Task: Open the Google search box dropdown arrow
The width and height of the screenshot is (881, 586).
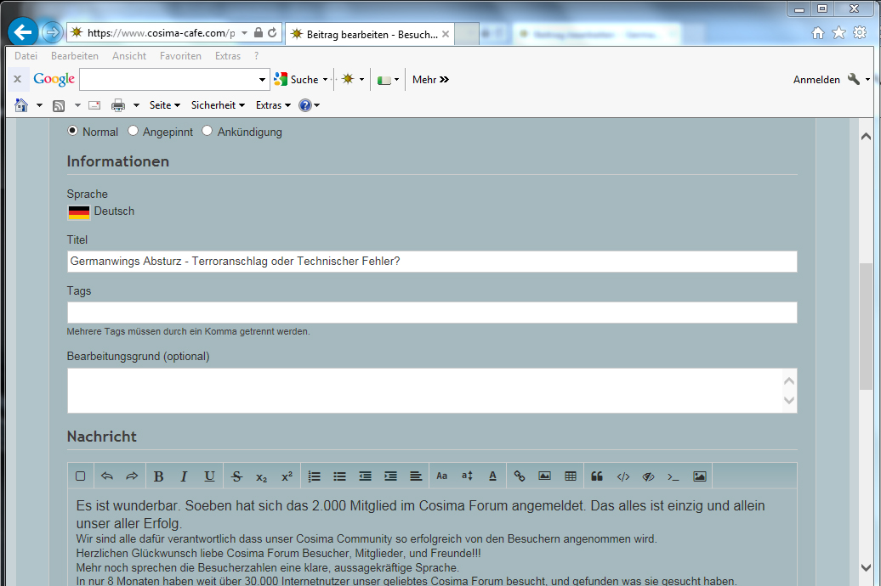Action: [x=262, y=80]
